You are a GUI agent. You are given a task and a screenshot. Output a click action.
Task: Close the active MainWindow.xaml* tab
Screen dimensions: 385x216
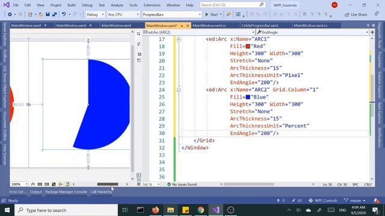coord(188,26)
